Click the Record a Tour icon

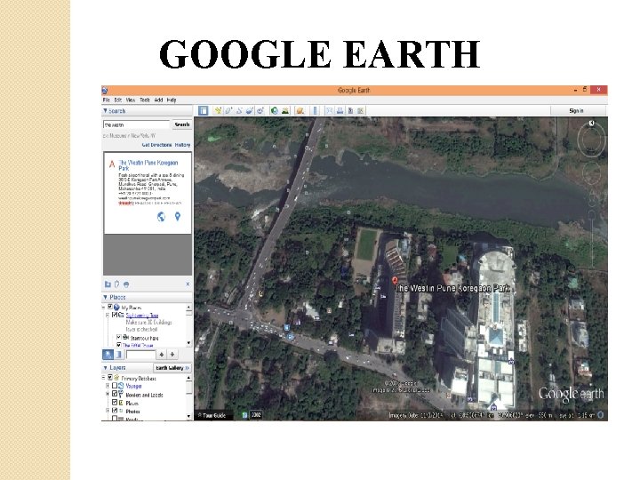(x=260, y=110)
